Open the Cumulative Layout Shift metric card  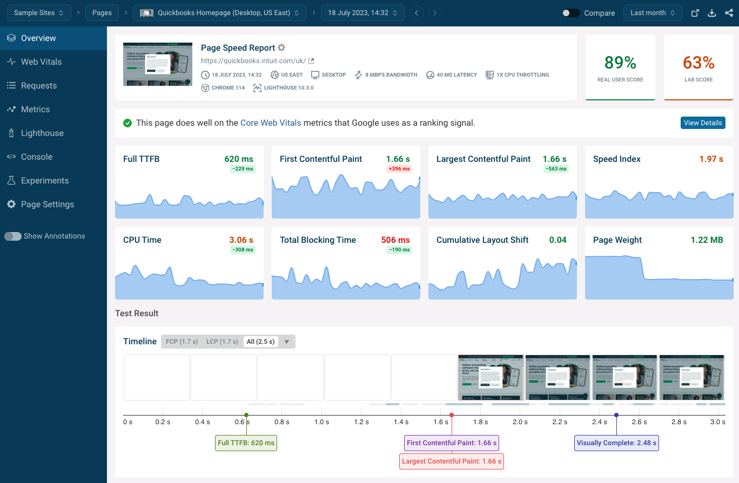[x=502, y=263]
